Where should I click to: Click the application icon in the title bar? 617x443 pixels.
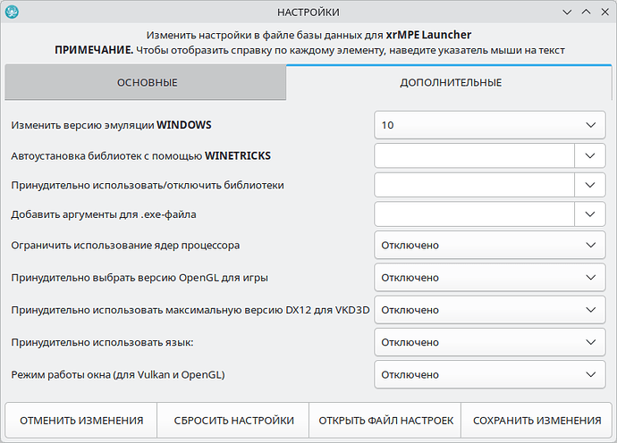click(x=13, y=13)
